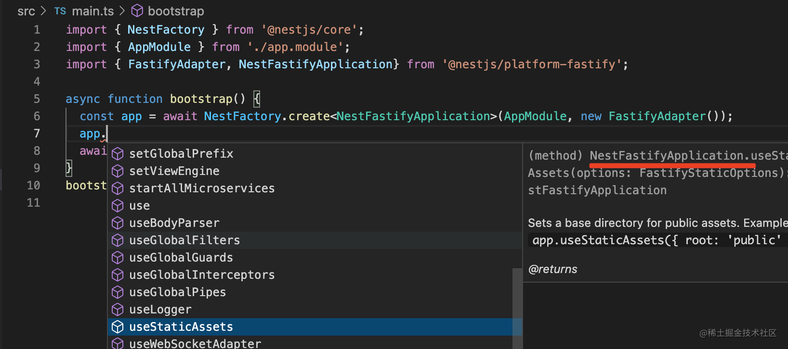This screenshot has width=788, height=349.
Task: Click the highlighted useStaticAssets cube icon
Action: 118,327
